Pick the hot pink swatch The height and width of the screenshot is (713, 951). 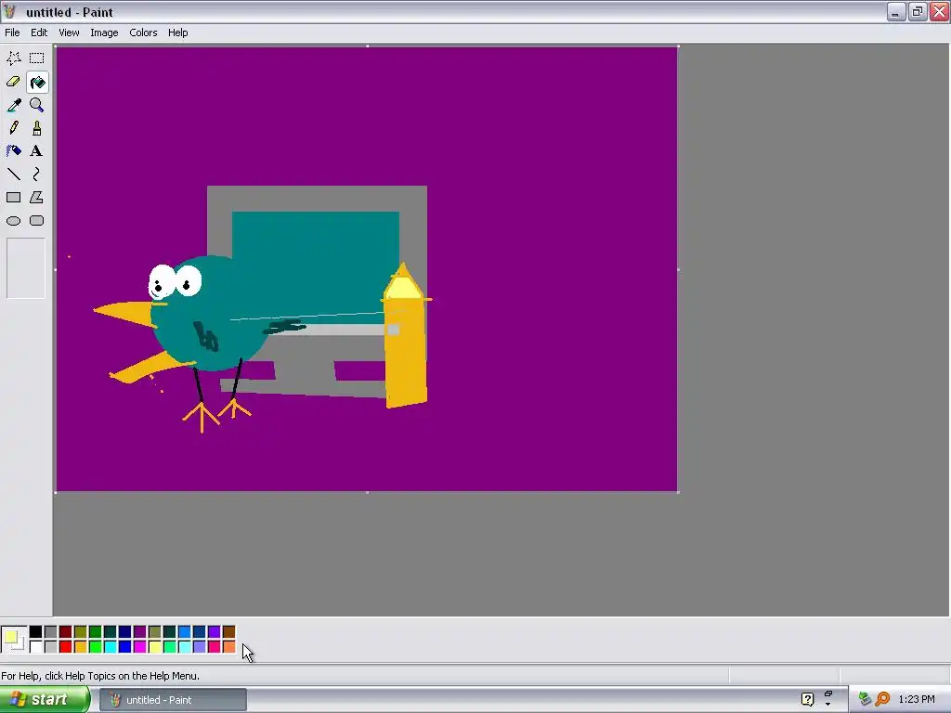click(x=215, y=647)
